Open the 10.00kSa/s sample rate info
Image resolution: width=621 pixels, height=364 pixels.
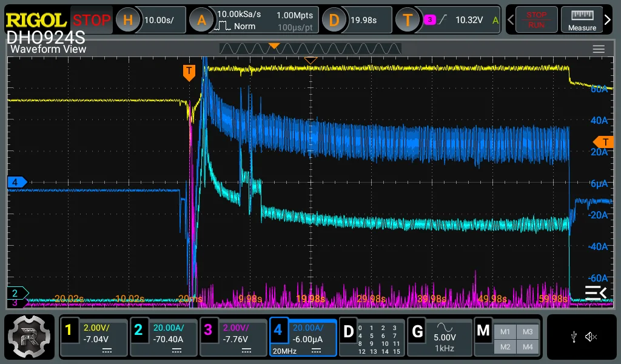pyautogui.click(x=239, y=15)
